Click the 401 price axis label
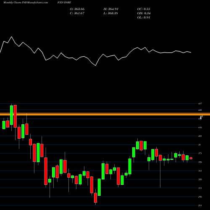210x210 pixels. (200, 136)
